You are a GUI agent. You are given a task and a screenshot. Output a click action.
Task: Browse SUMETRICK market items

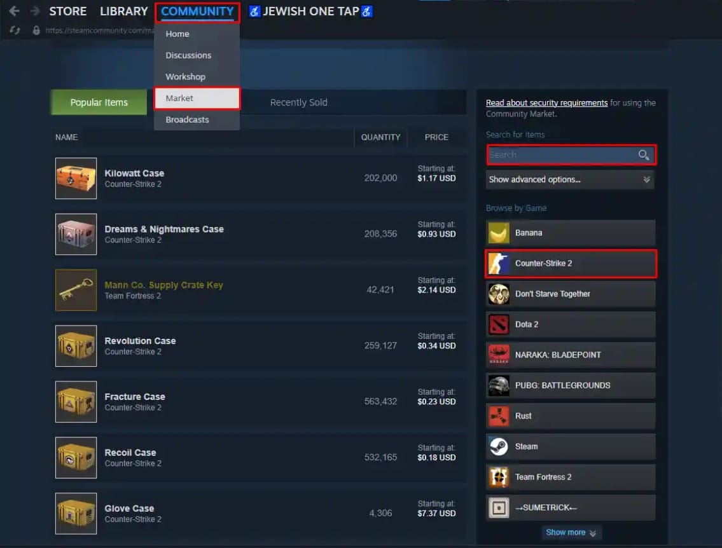point(571,507)
